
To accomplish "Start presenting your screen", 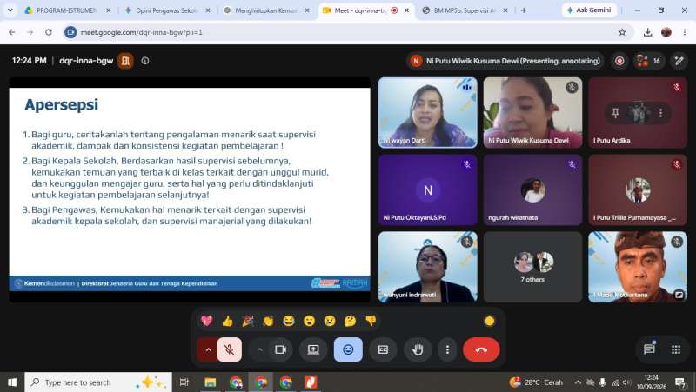I will (313, 349).
